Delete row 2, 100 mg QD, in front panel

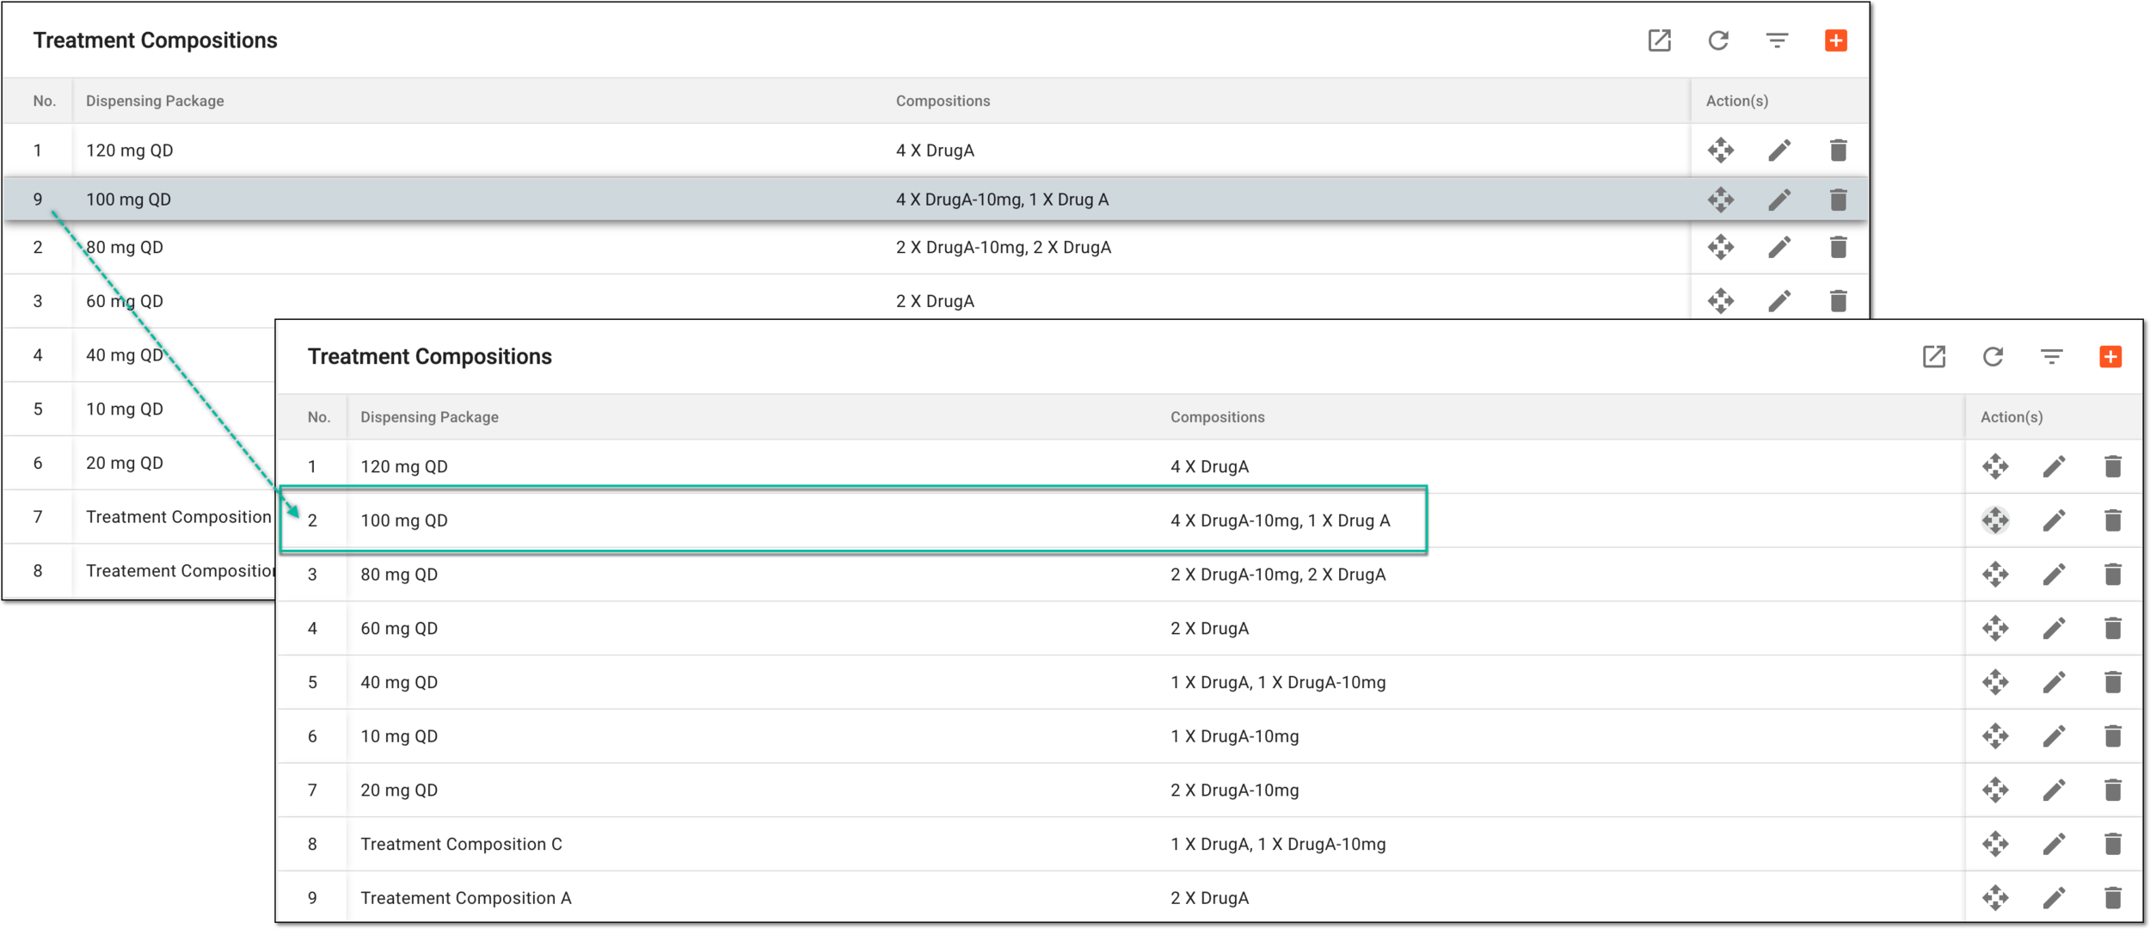coord(2113,520)
